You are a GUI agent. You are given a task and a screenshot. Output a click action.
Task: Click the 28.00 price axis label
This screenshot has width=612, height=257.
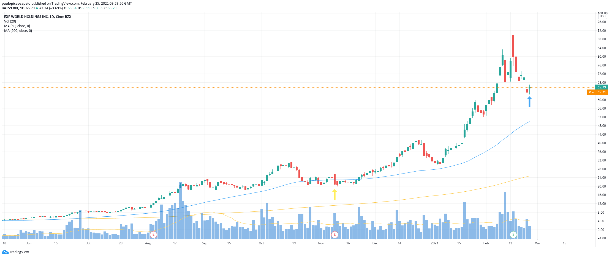tap(602, 169)
